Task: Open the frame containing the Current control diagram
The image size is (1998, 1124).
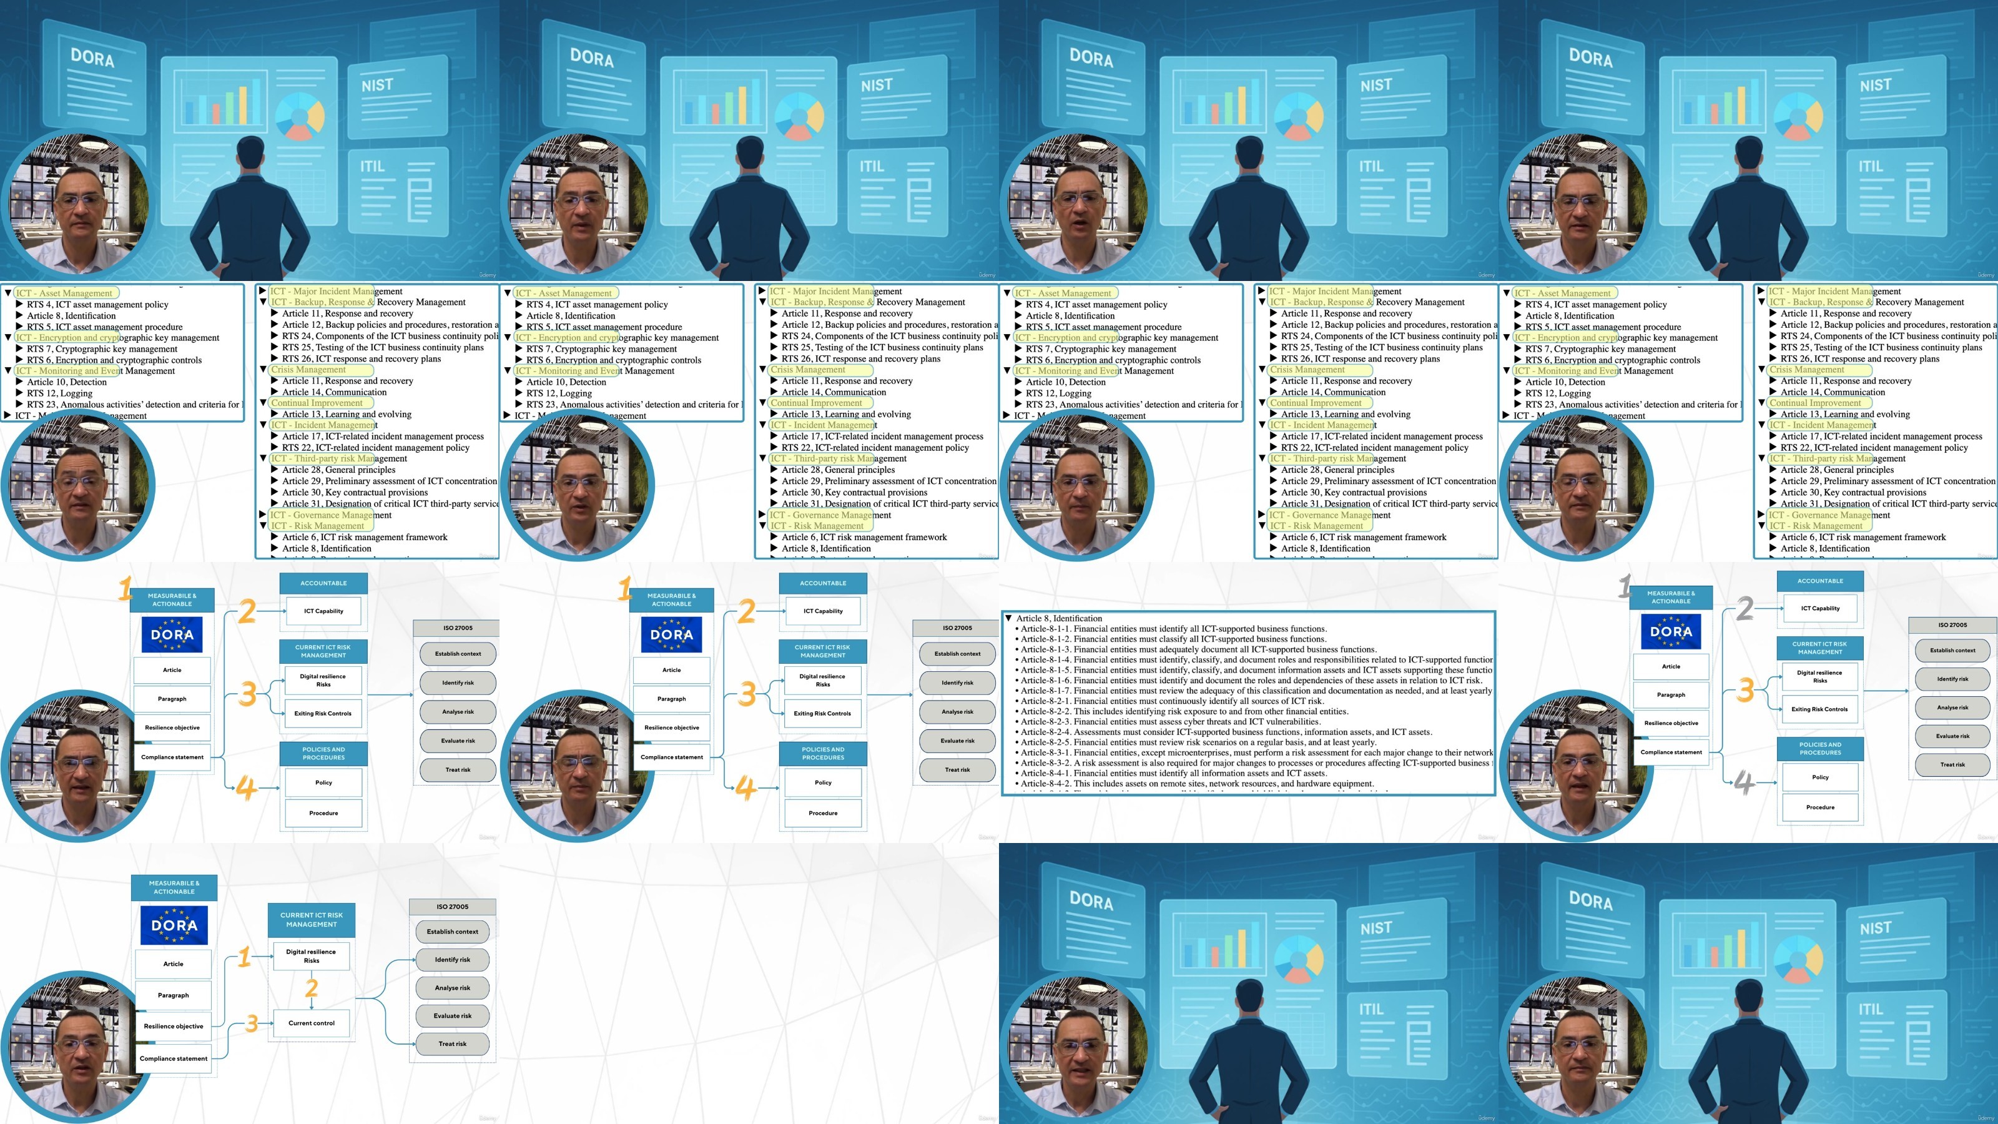Action: [250, 983]
